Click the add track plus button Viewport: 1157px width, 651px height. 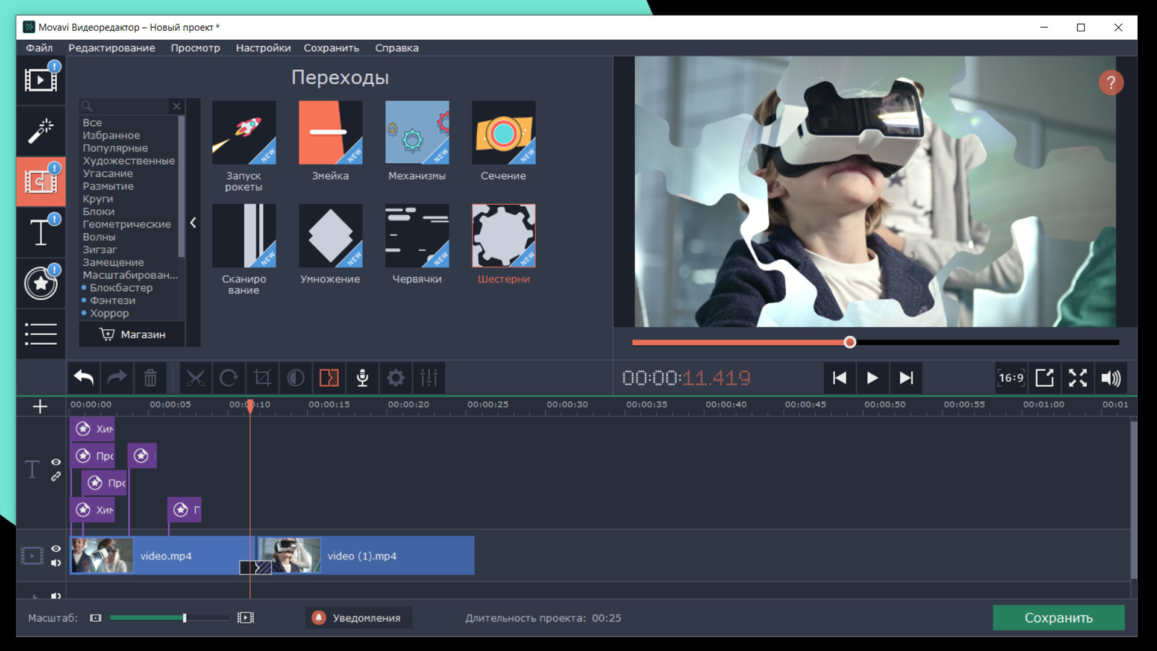pyautogui.click(x=40, y=407)
